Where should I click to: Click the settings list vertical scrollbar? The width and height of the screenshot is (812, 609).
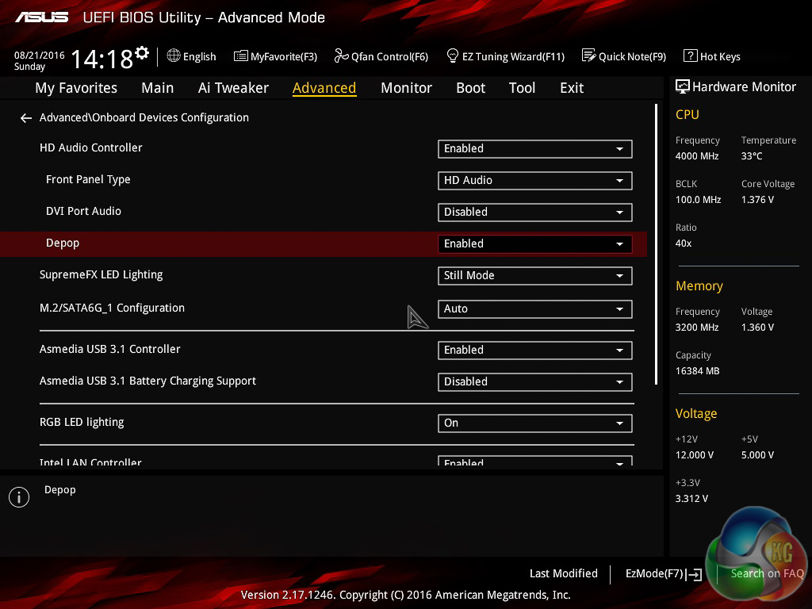click(x=656, y=244)
